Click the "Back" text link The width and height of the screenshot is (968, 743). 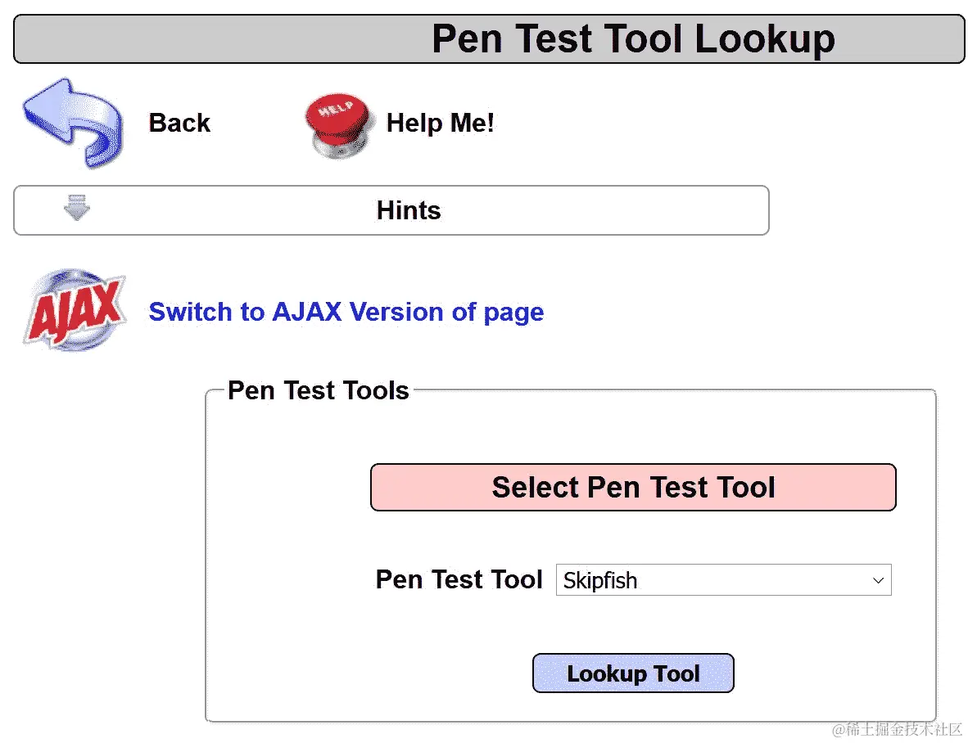pos(179,123)
